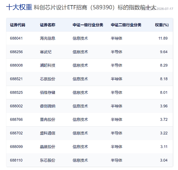Click weight value 8.01

tap(164, 92)
